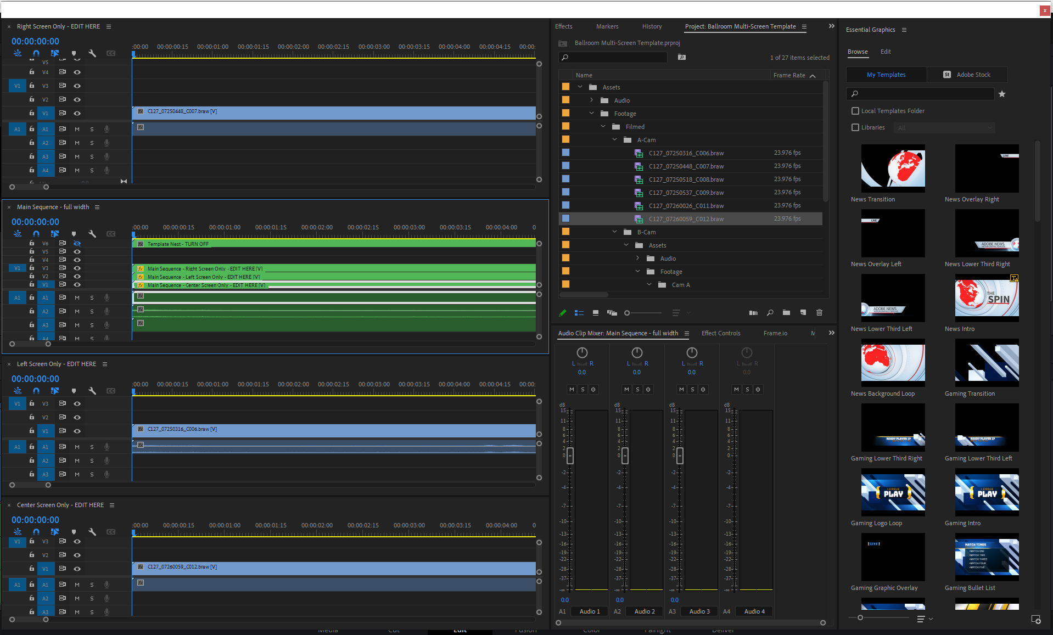Toggle Snap magnet in Main Sequence timeline
The width and height of the screenshot is (1053, 635).
point(36,234)
